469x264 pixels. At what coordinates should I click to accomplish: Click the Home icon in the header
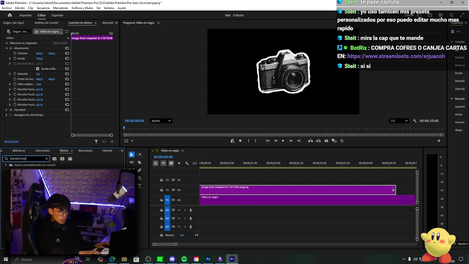pyautogui.click(x=10, y=15)
